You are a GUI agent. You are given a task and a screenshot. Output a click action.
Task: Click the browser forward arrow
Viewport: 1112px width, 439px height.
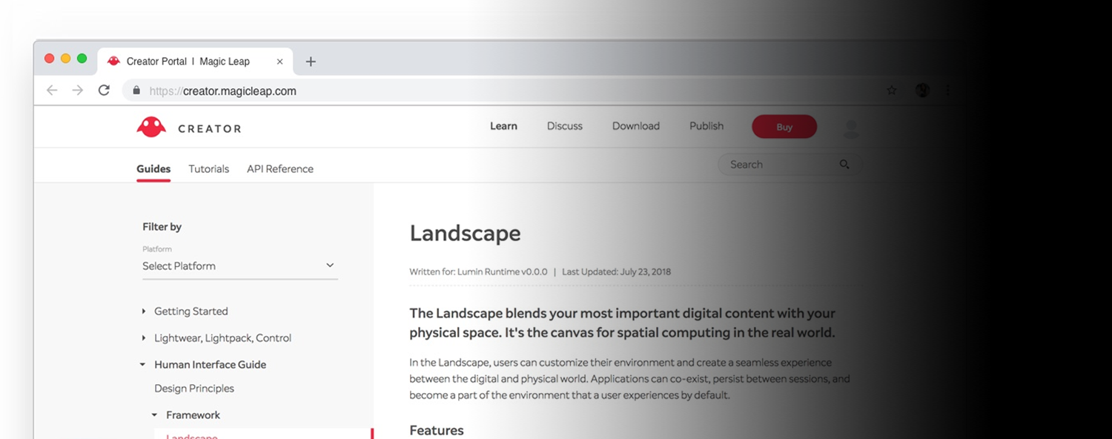(78, 90)
